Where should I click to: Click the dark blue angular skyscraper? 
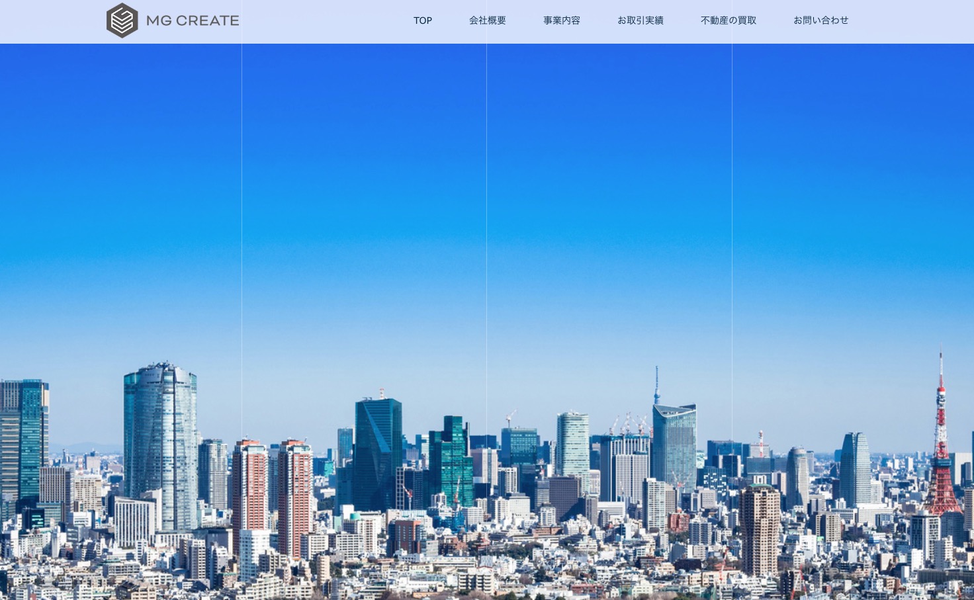pos(378,453)
